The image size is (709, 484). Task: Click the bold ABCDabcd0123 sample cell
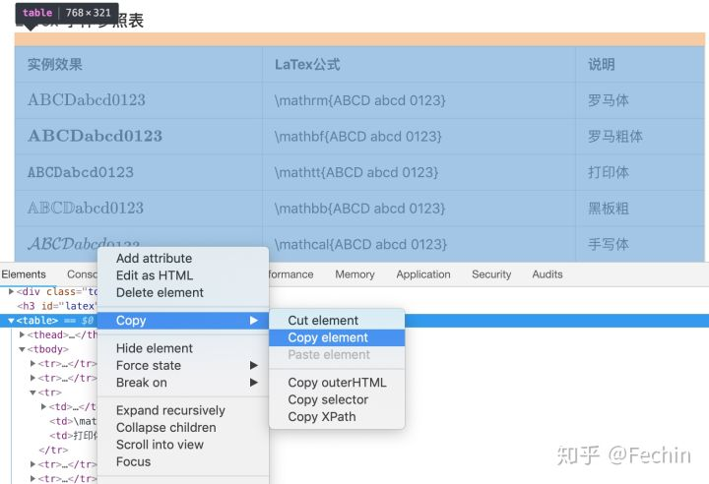tap(139, 136)
